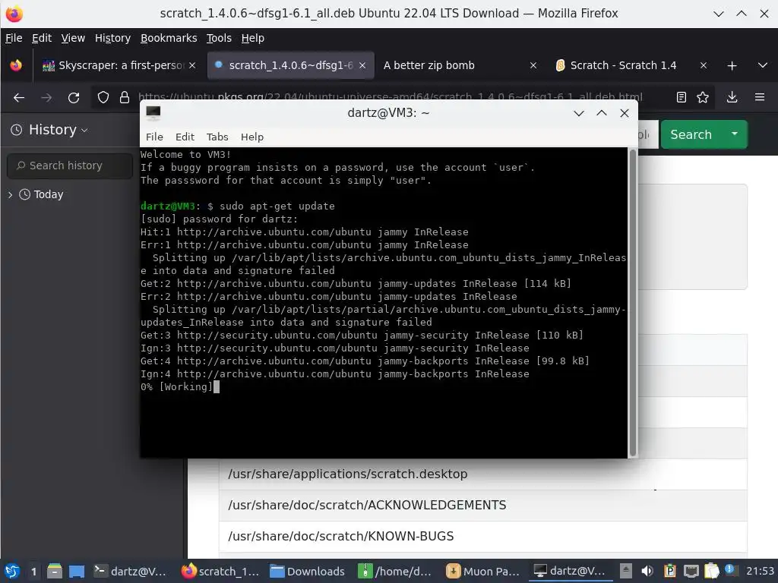Viewport: 778px width, 583px height.
Task: Open the terminal Edit menu
Action: tap(185, 137)
